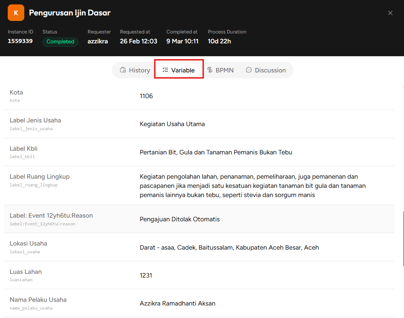The image size is (404, 318).
Task: Click the luasLahan variable key
Action: [x=21, y=280]
